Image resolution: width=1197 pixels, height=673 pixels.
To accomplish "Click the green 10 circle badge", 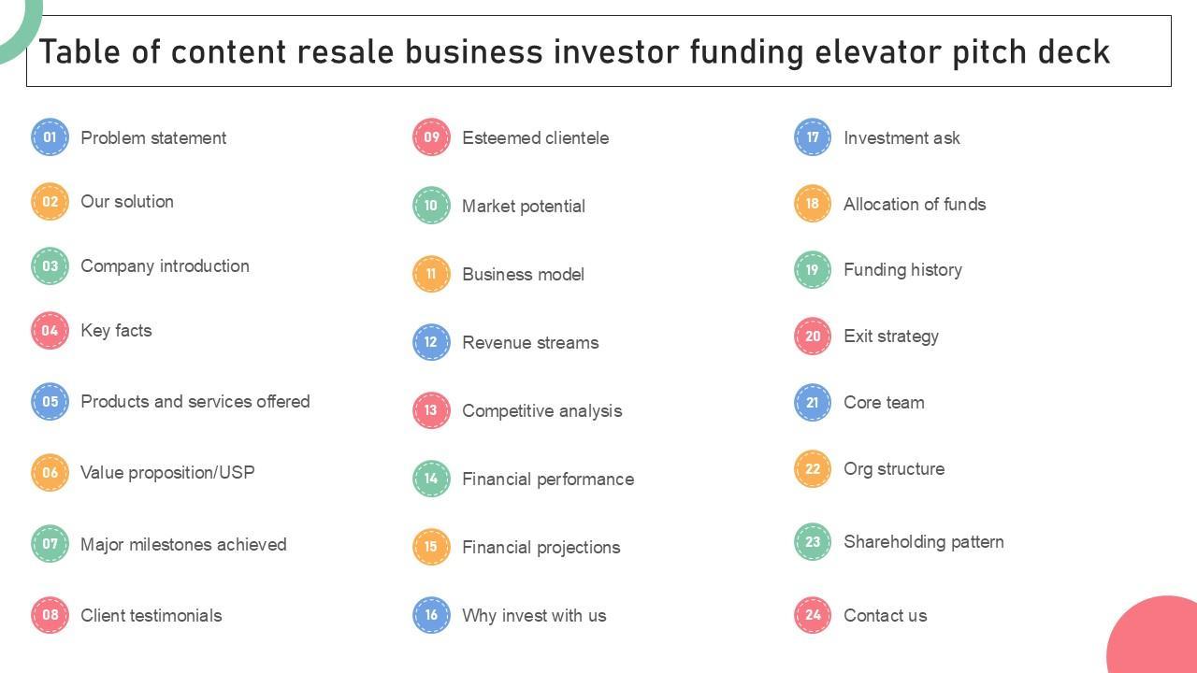I will tap(431, 206).
